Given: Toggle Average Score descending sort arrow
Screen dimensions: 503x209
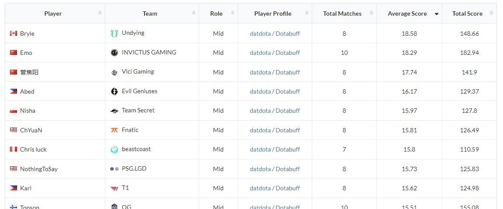Looking at the screenshot, I should [x=436, y=14].
